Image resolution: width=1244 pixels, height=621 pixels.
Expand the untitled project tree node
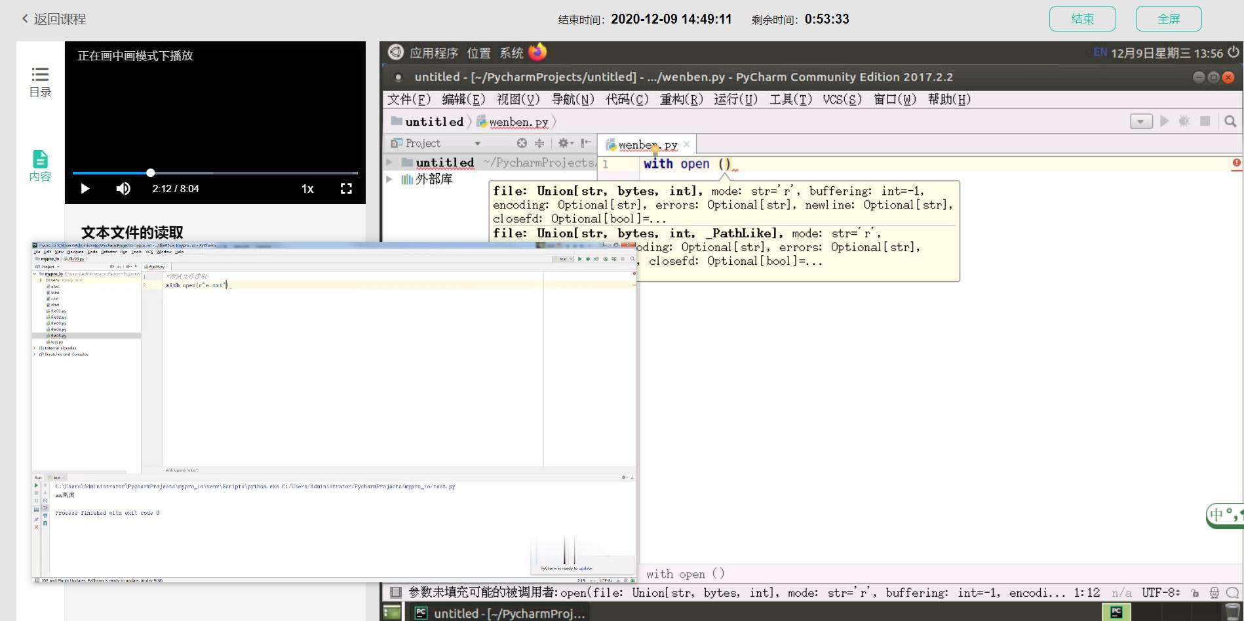pyautogui.click(x=389, y=162)
